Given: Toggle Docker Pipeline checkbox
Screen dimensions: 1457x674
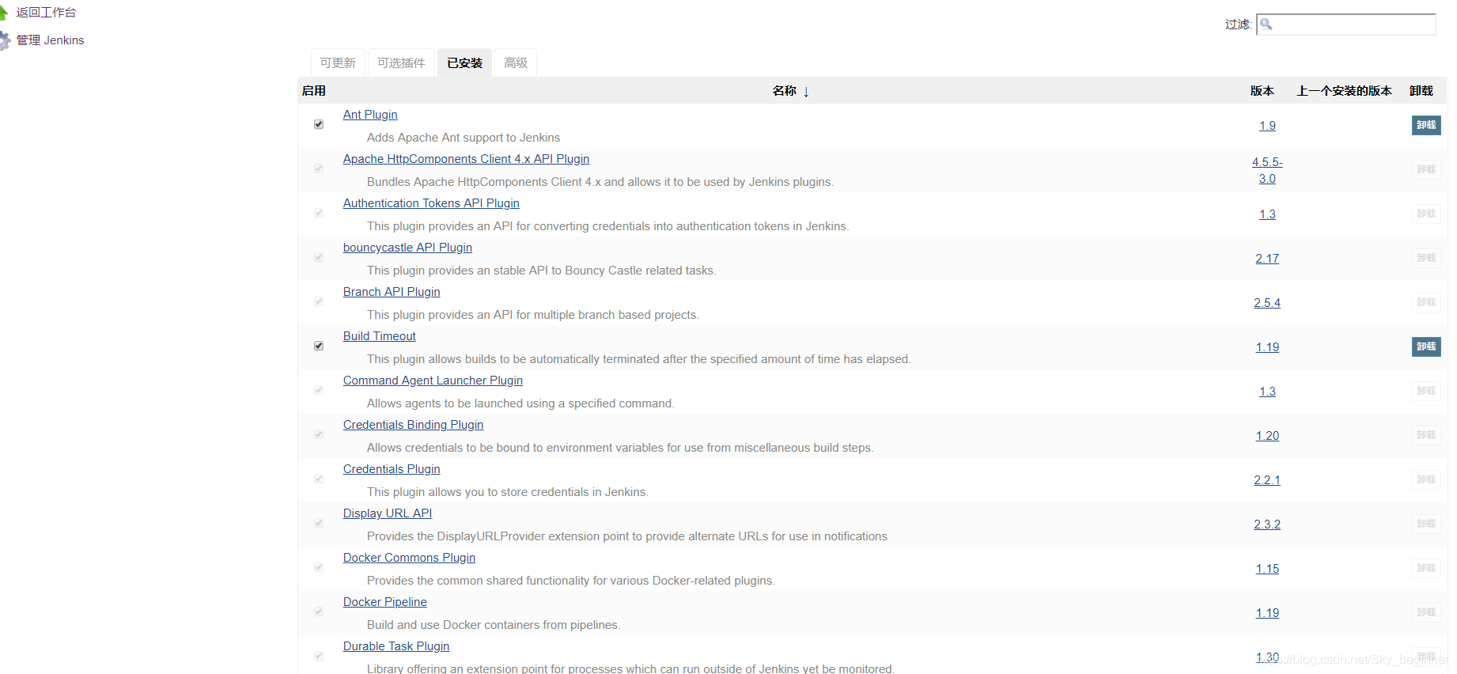Looking at the screenshot, I should point(319,612).
